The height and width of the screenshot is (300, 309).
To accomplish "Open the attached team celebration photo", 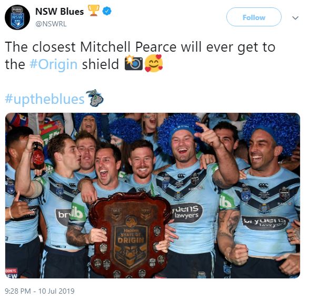I will (x=153, y=196).
